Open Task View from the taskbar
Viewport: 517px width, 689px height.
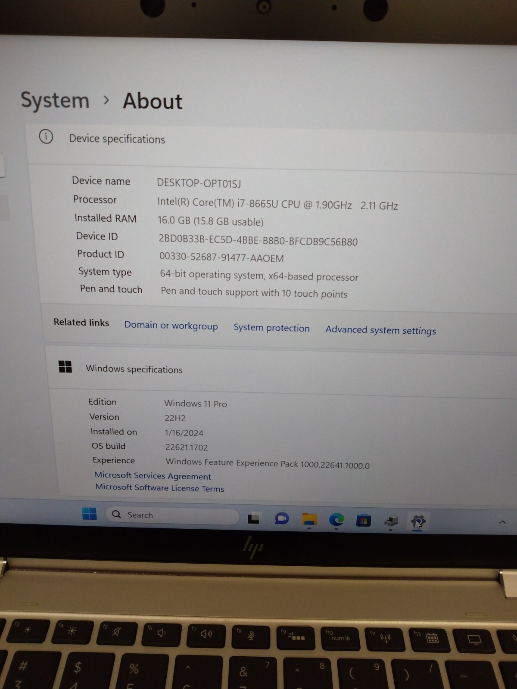(x=253, y=518)
